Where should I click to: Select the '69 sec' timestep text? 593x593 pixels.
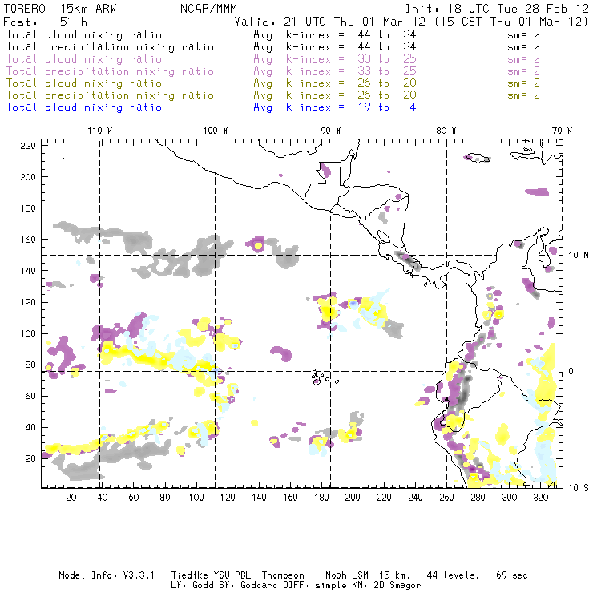click(x=512, y=575)
